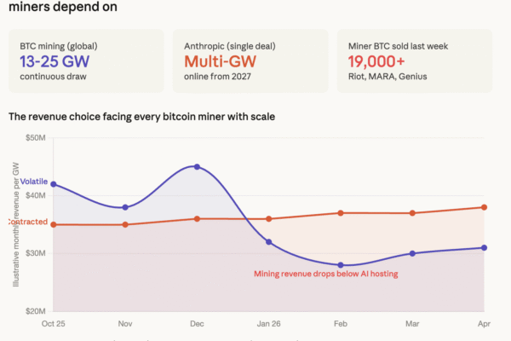Image resolution: width=511 pixels, height=341 pixels.
Task: Click the Volatile data point at Oct 25
Action: (x=54, y=184)
